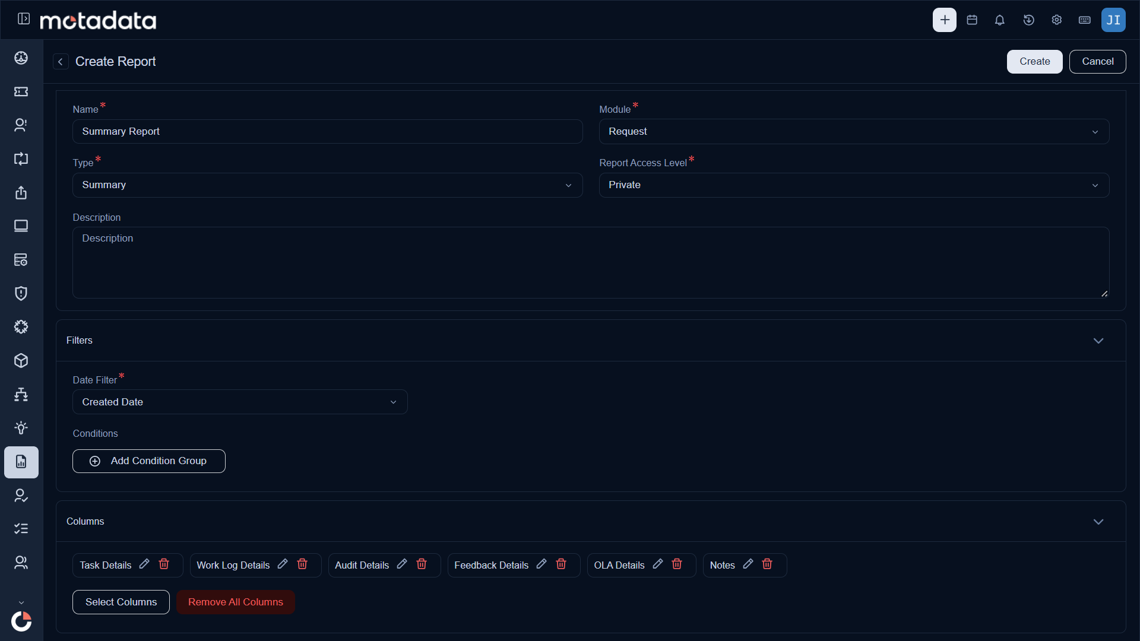Expand more sidebar items chevron
Viewport: 1140px width, 641px height.
tap(21, 602)
